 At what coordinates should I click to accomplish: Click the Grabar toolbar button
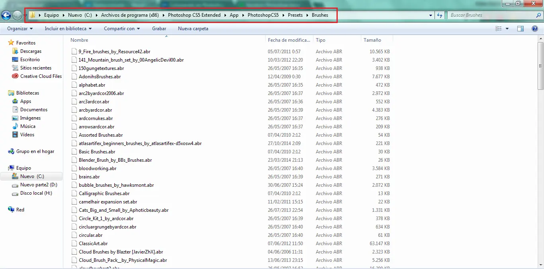point(159,29)
